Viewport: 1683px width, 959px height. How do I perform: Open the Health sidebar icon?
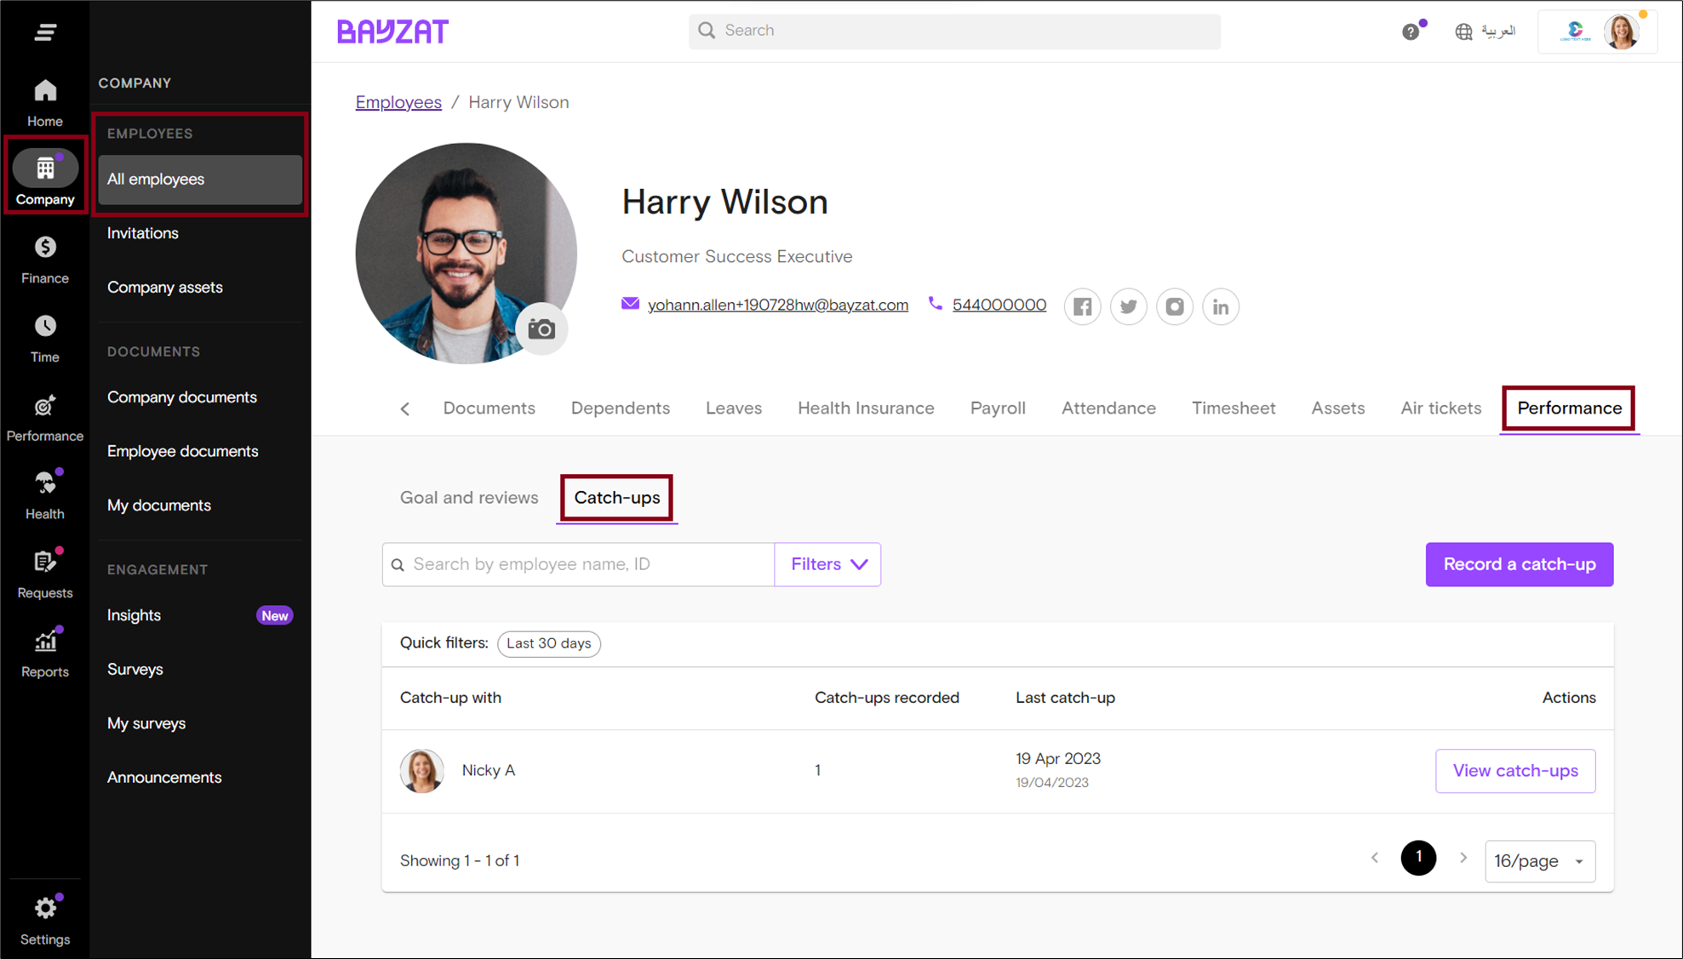pyautogui.click(x=44, y=482)
